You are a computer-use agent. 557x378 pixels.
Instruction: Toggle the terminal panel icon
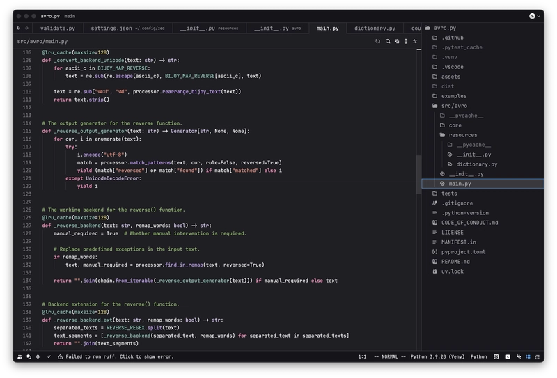(x=508, y=356)
